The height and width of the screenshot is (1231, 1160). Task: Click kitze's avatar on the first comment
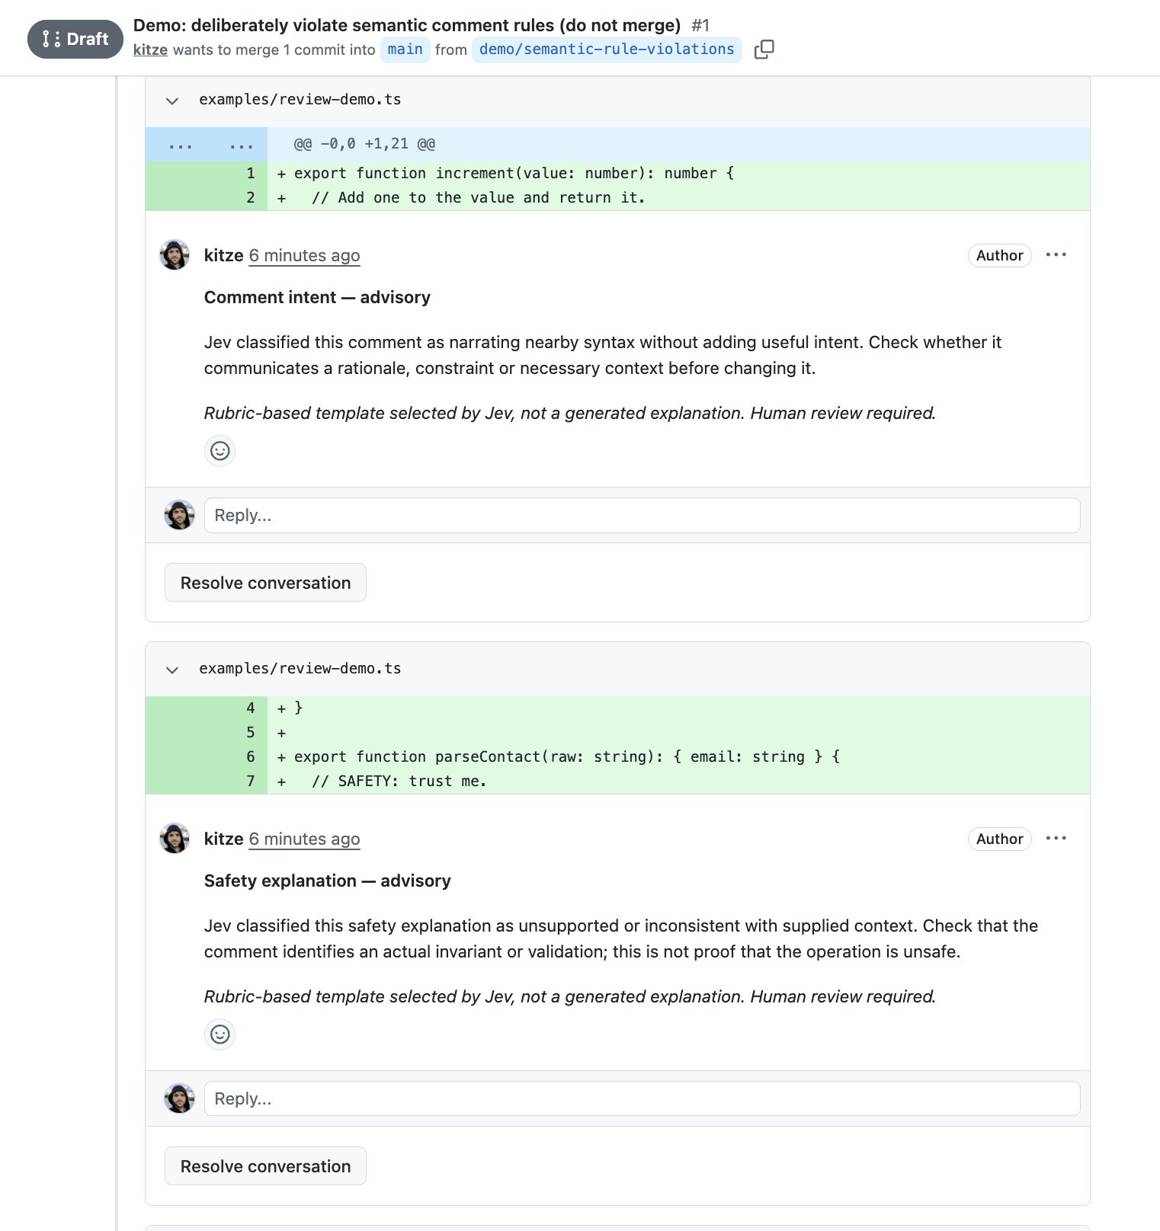tap(175, 254)
